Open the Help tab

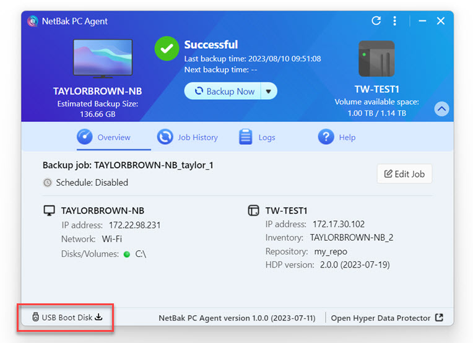click(337, 137)
